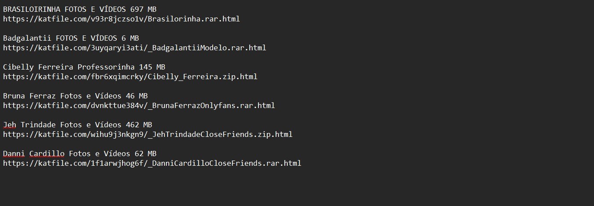
Task: Click the spell-check underlined word Jeh
Action: (10, 125)
